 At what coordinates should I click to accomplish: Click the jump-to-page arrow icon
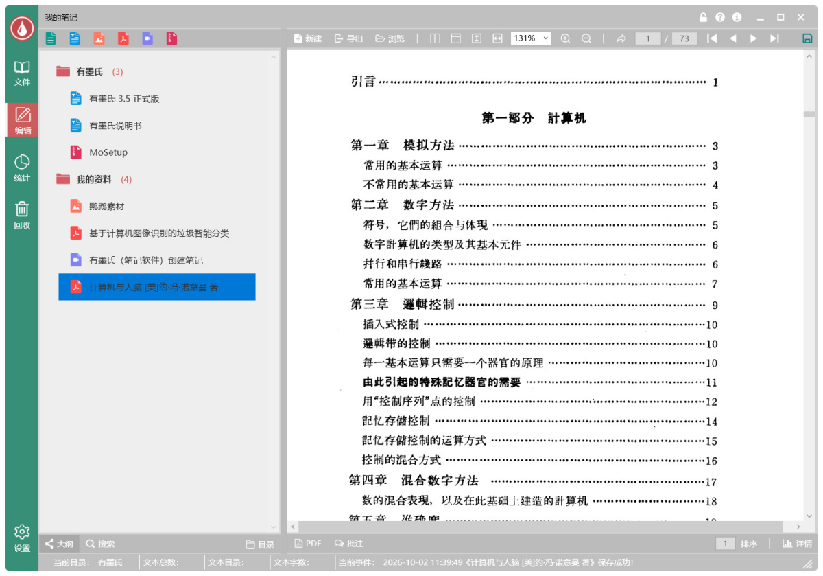click(621, 38)
